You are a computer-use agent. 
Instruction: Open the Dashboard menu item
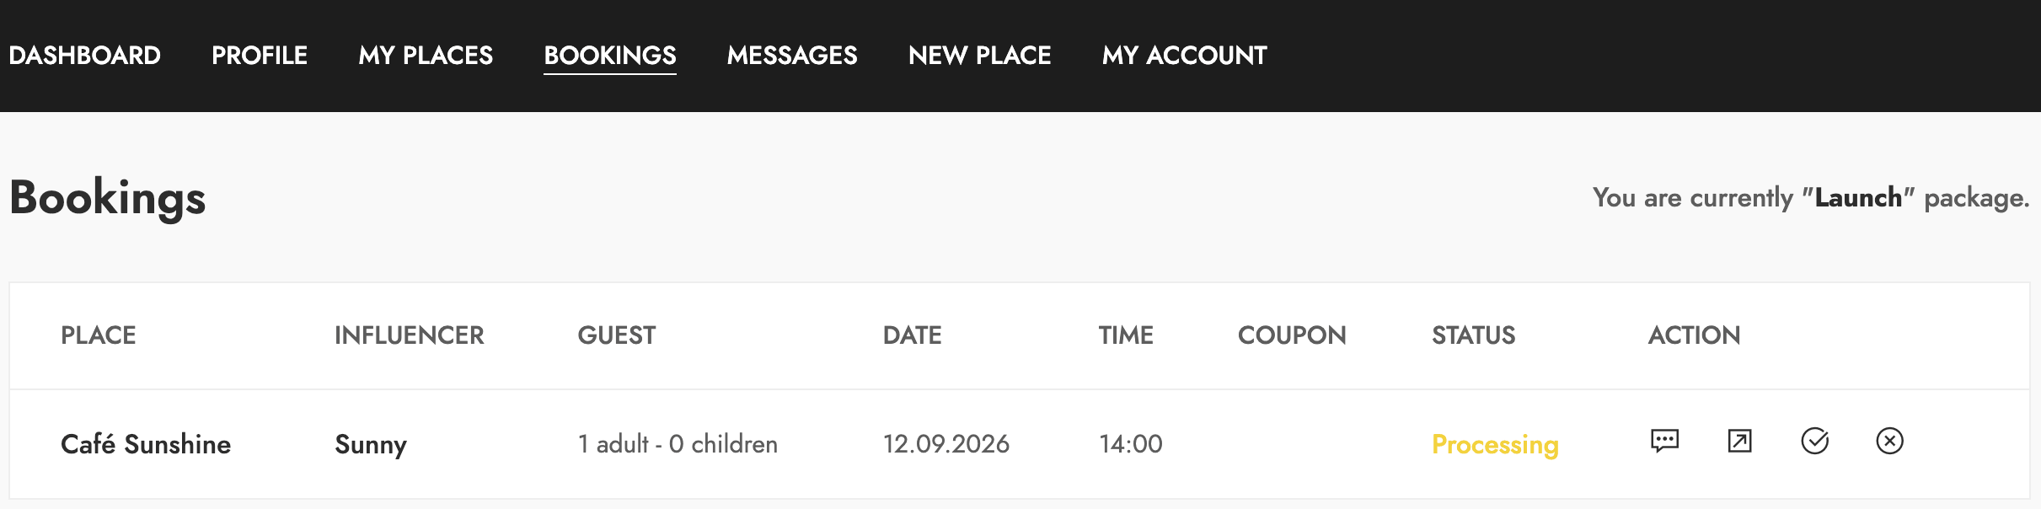pos(84,56)
